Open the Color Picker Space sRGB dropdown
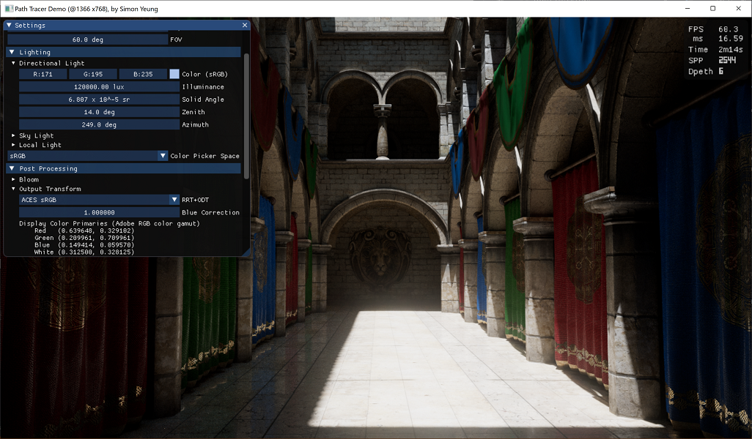Image resolution: width=752 pixels, height=439 pixels. pos(88,156)
